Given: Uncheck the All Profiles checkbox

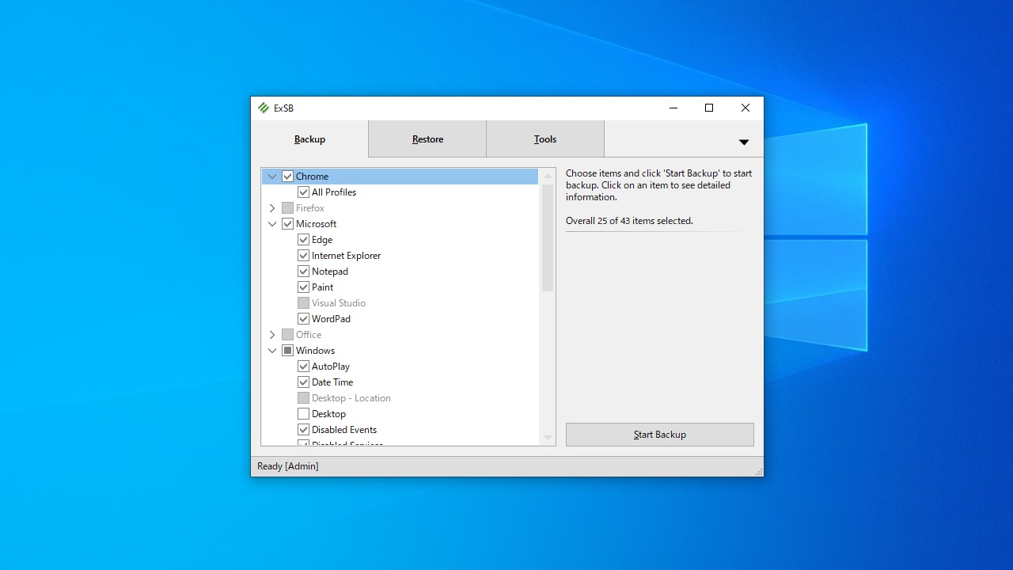Looking at the screenshot, I should coord(303,192).
